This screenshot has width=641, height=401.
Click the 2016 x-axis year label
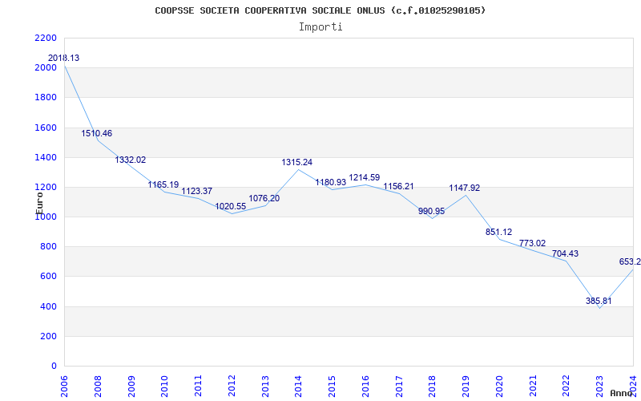click(x=365, y=386)
